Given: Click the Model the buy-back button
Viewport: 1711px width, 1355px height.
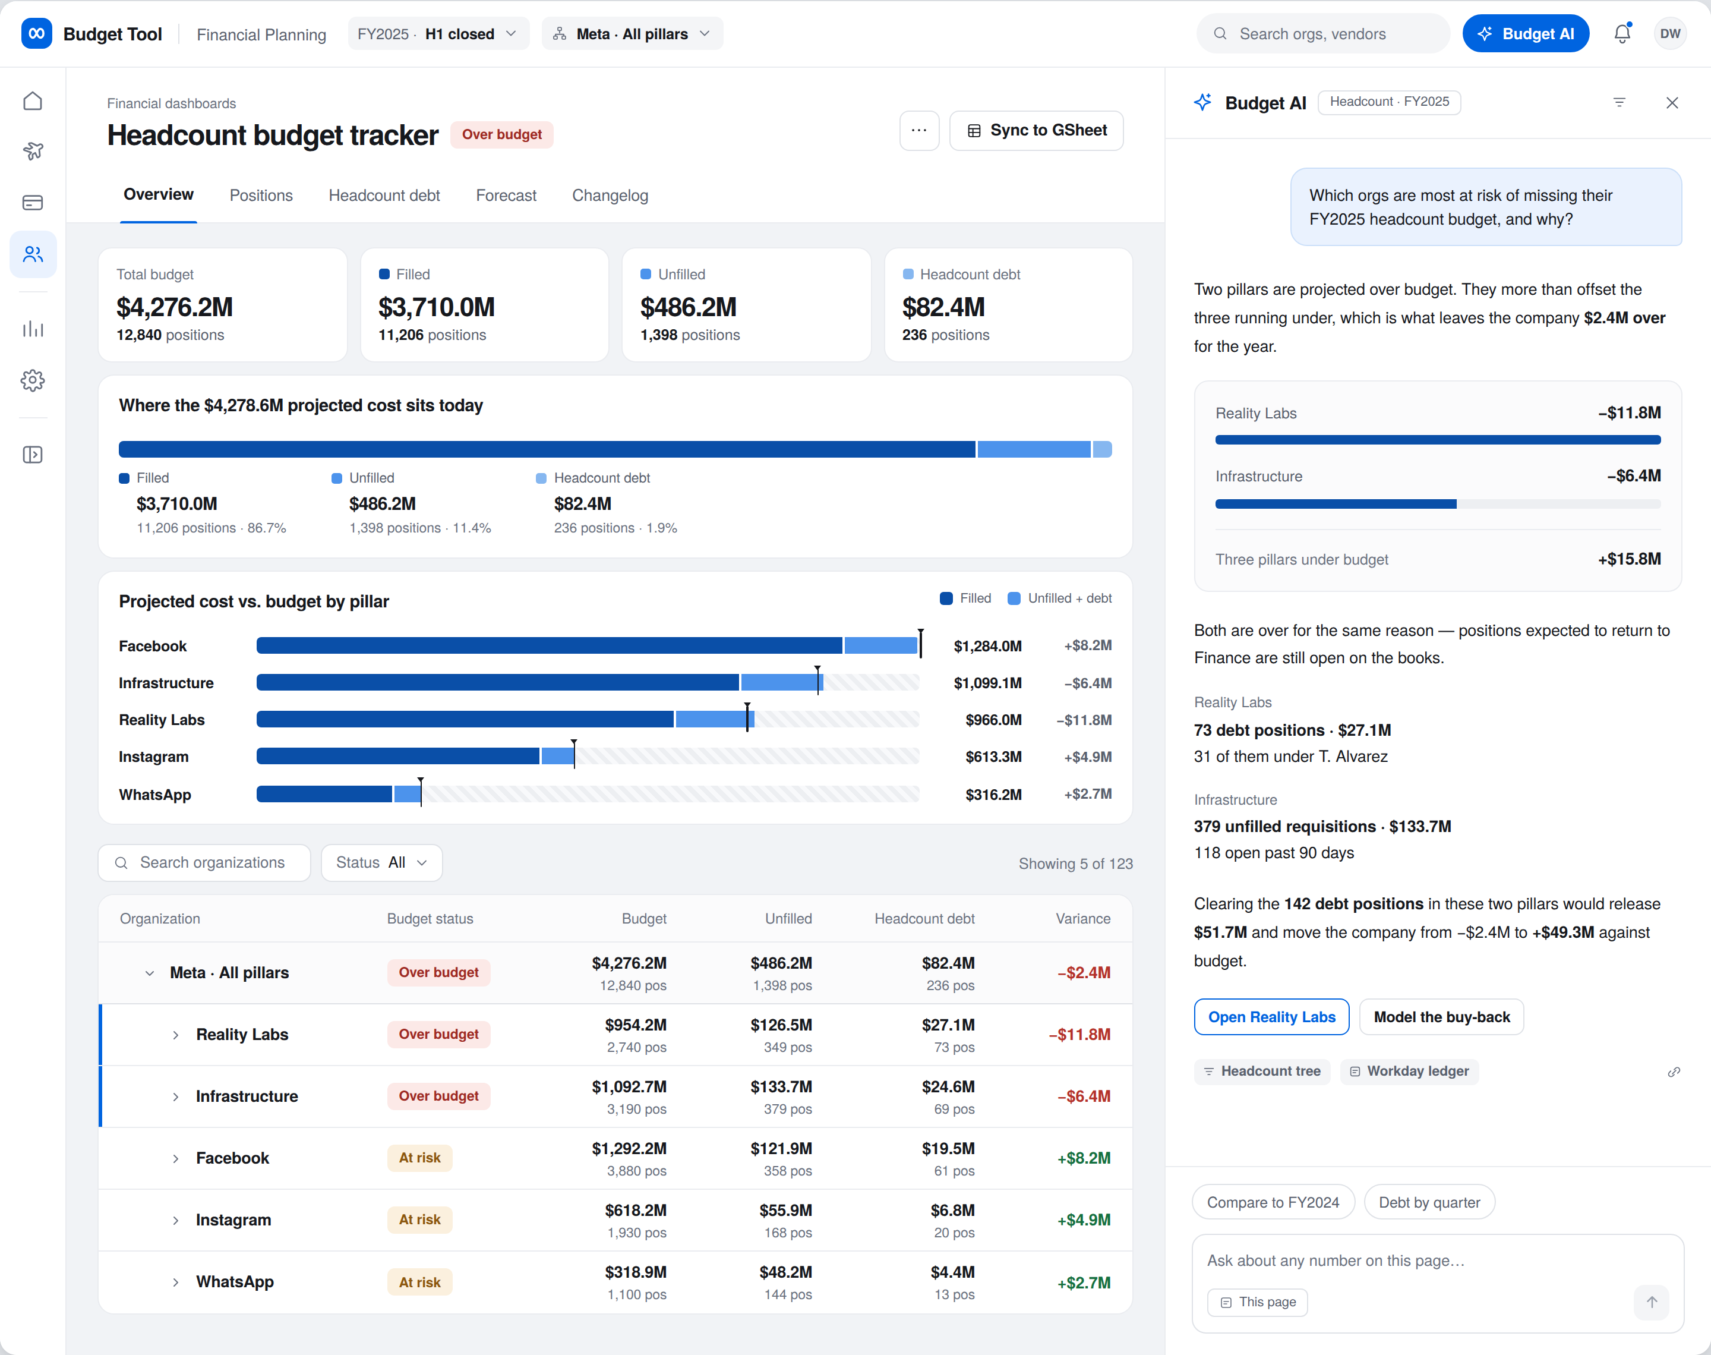Looking at the screenshot, I should coord(1441,1016).
